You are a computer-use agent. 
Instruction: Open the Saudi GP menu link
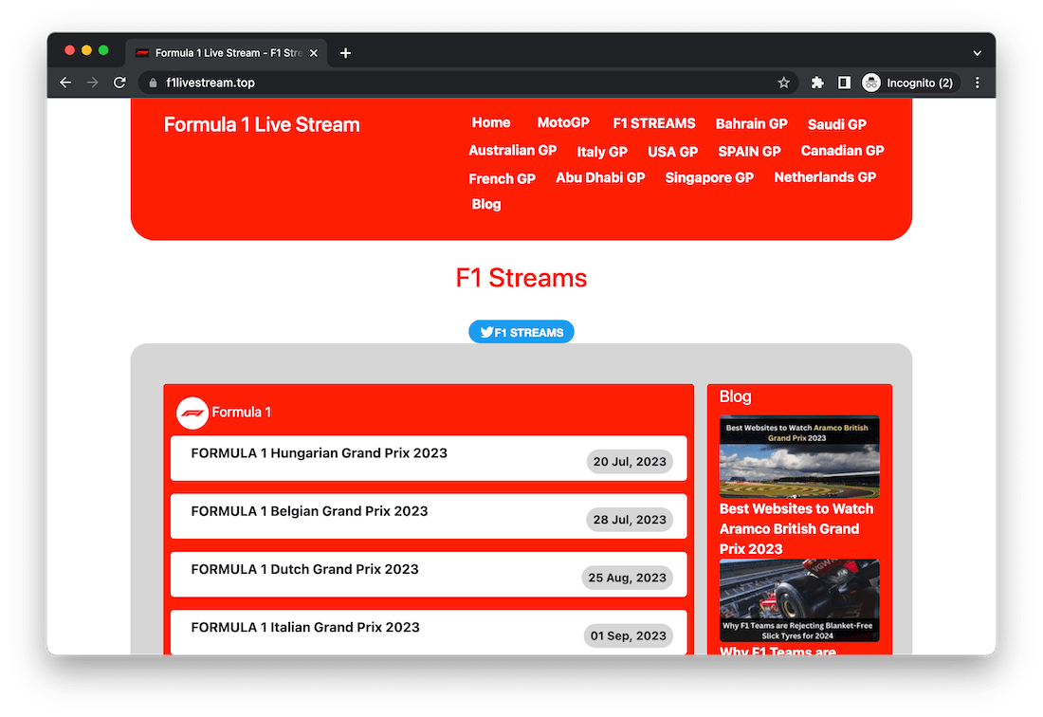point(836,124)
